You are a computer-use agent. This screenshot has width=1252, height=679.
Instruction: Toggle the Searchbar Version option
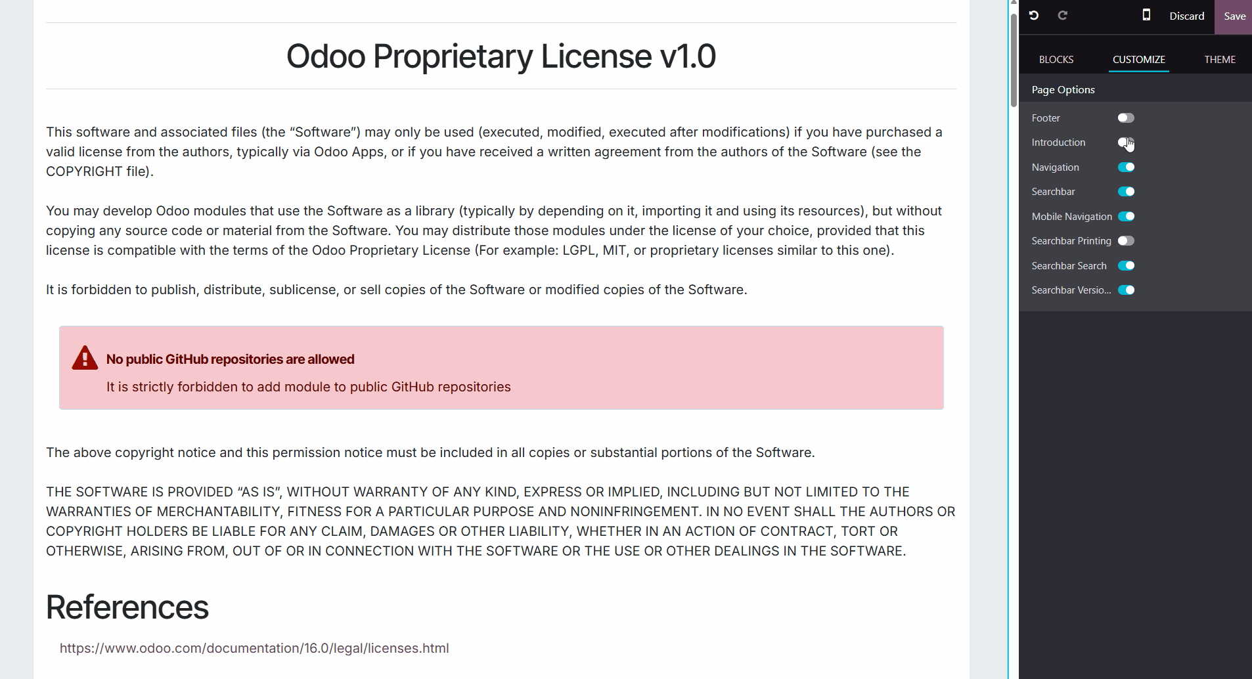click(x=1126, y=290)
